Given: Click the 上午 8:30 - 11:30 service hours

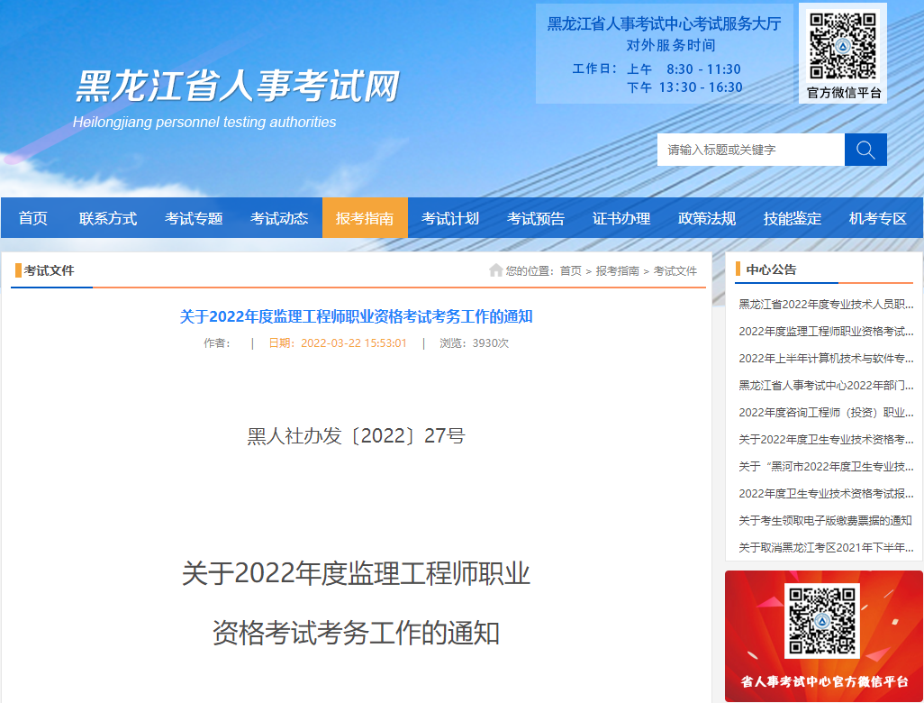Looking at the screenshot, I should [684, 69].
